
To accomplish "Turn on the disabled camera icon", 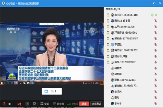I will pos(19,104).
